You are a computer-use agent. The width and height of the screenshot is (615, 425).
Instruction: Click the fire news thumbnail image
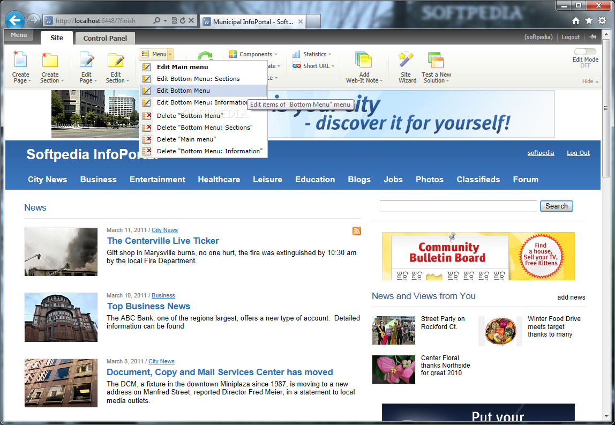(x=61, y=251)
